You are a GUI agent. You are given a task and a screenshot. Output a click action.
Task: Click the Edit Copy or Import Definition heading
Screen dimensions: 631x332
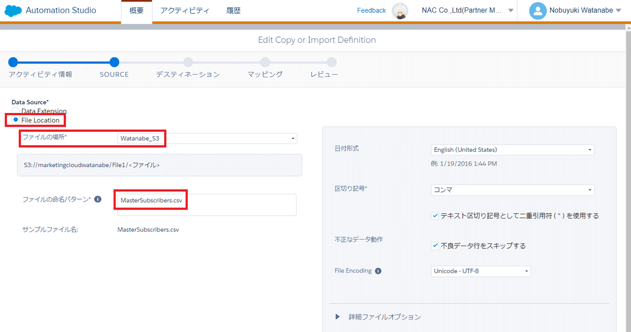[317, 40]
